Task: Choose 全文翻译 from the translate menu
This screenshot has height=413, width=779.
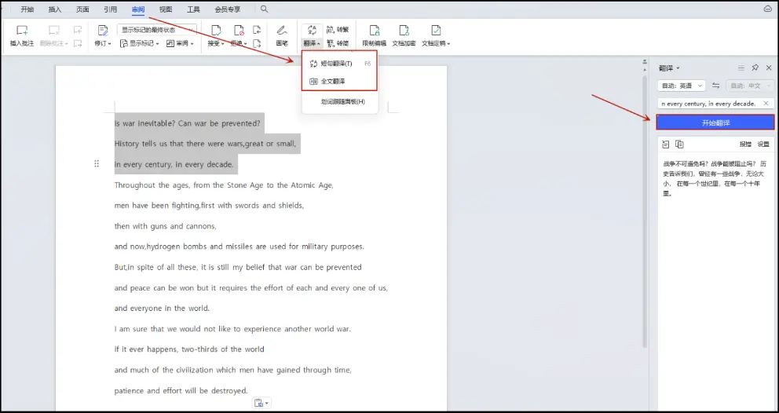Action: click(332, 81)
